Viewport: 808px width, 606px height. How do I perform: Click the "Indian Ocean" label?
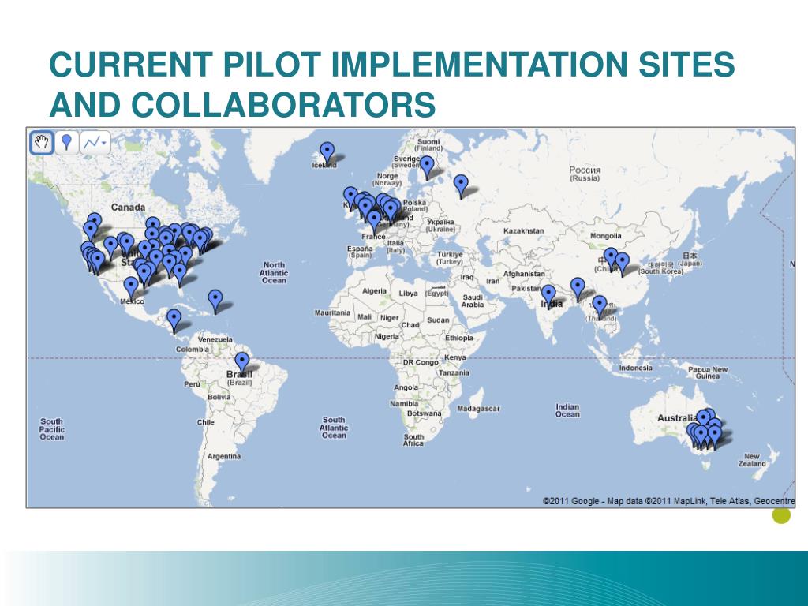[567, 410]
